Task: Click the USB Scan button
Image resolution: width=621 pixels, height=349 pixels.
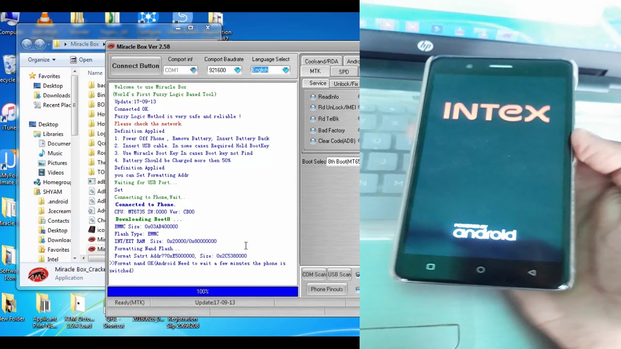Action: (340, 274)
